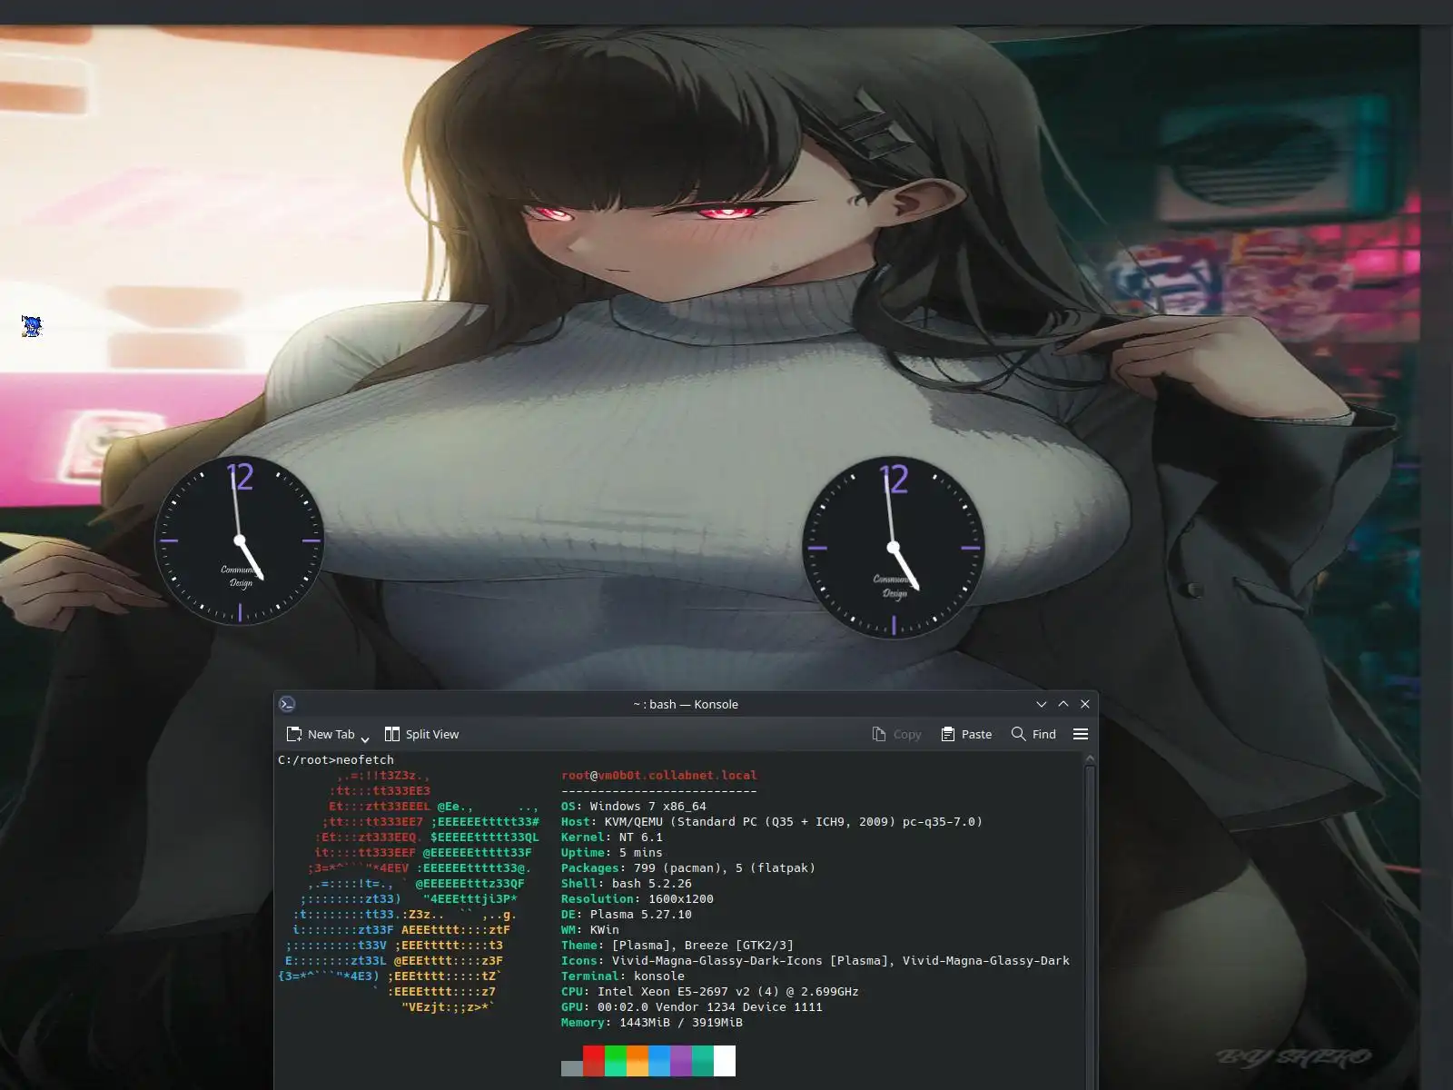
Task: Click the 'Memory: 1443MiB / 3919MiB' line
Action: click(652, 1023)
